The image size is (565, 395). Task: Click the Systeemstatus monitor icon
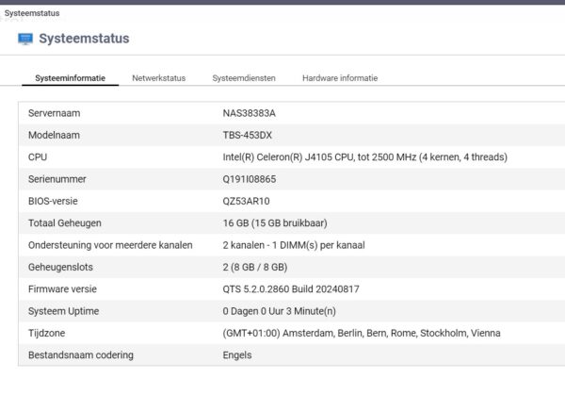(25, 39)
